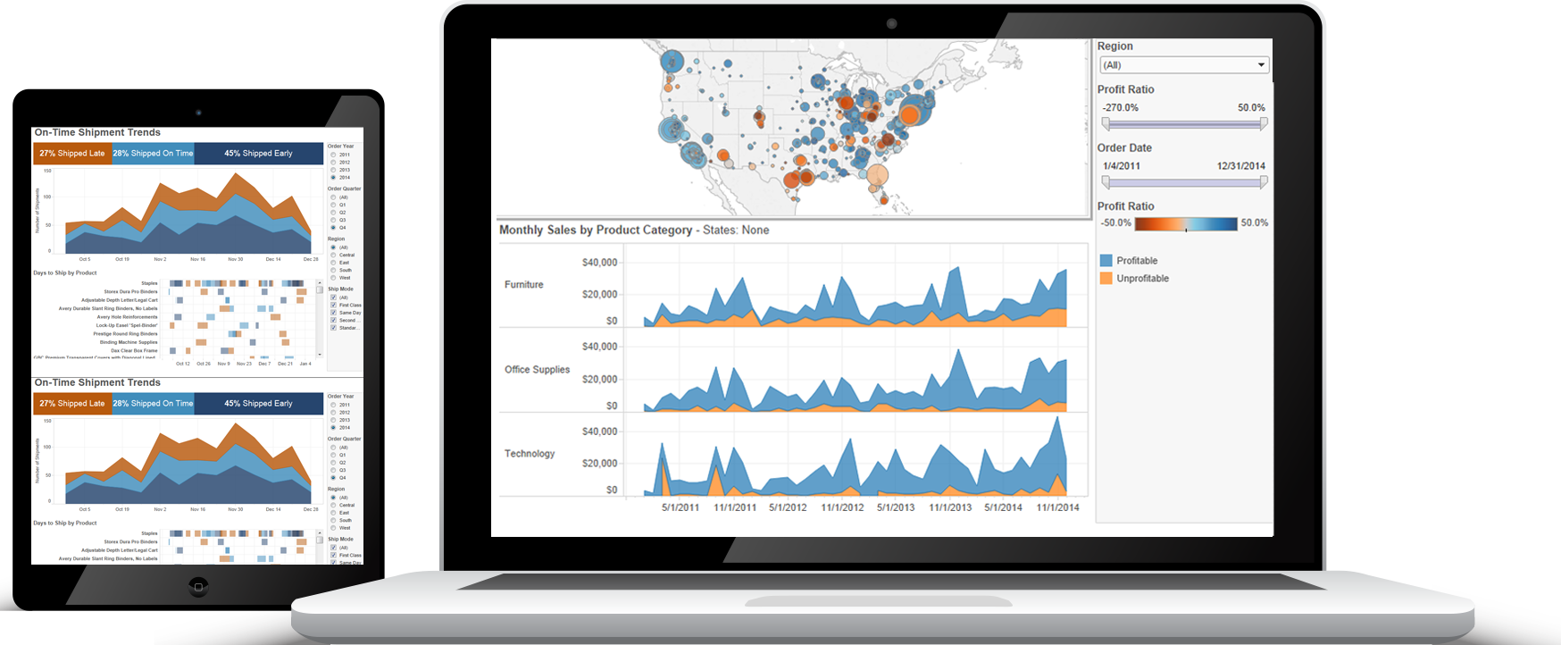
Task: Click the -270.0% Profit Ratio slider handle
Action: [1106, 124]
